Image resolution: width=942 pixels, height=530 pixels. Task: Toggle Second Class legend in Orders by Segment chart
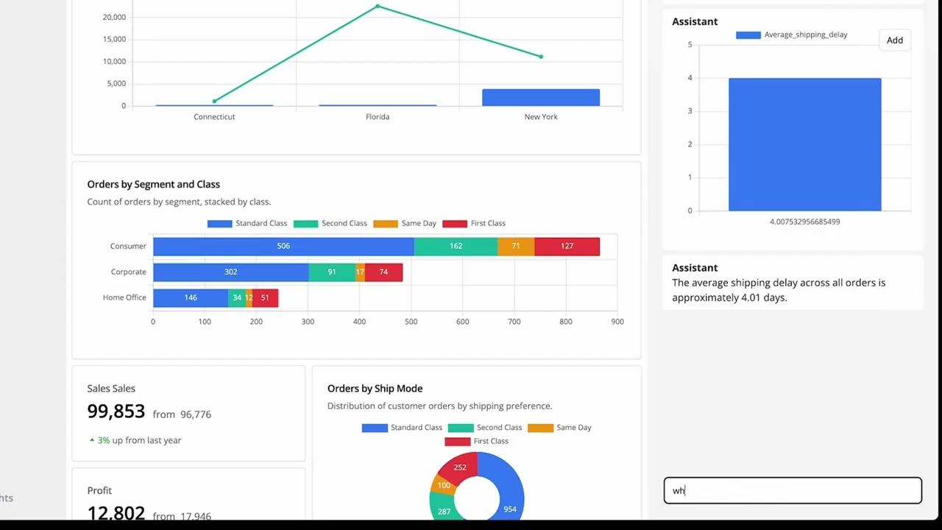point(330,223)
